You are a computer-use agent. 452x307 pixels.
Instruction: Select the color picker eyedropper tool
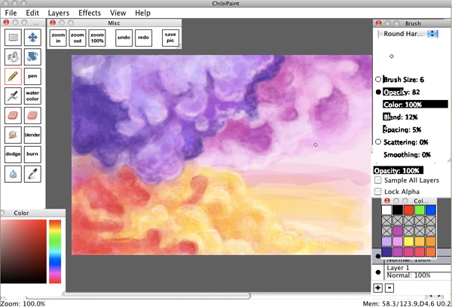click(32, 174)
